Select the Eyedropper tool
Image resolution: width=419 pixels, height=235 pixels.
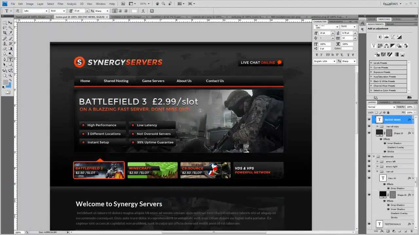10,33
